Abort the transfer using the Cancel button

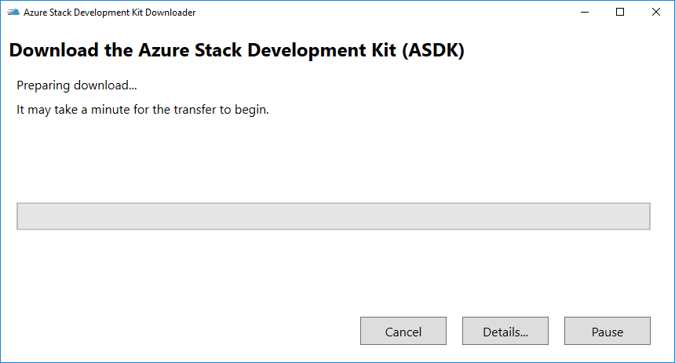click(x=403, y=331)
